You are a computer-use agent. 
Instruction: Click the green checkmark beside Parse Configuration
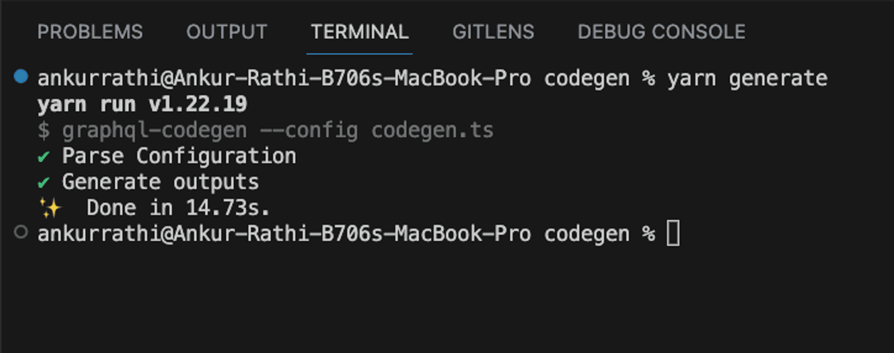tap(43, 157)
